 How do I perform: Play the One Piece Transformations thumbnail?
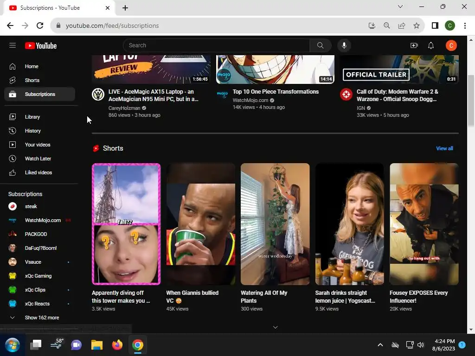[x=275, y=70]
